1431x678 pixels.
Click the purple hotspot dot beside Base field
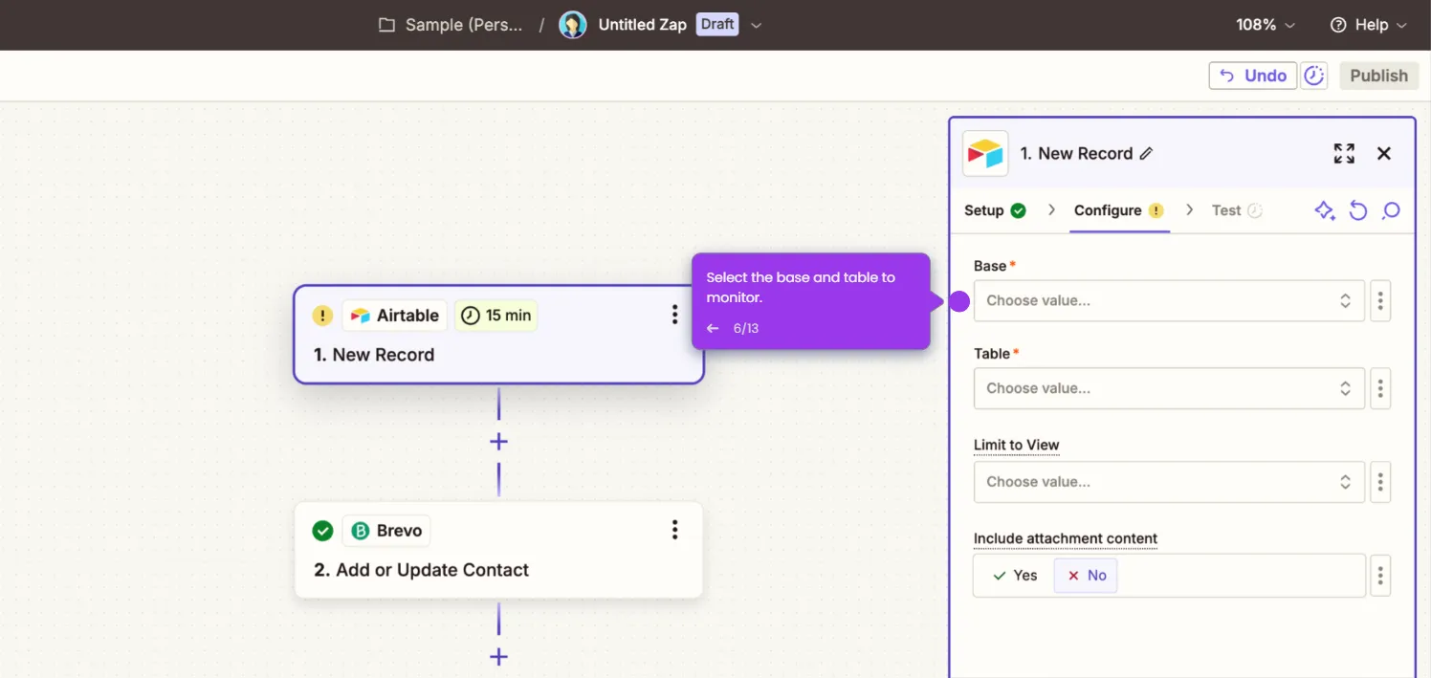pyautogui.click(x=958, y=301)
